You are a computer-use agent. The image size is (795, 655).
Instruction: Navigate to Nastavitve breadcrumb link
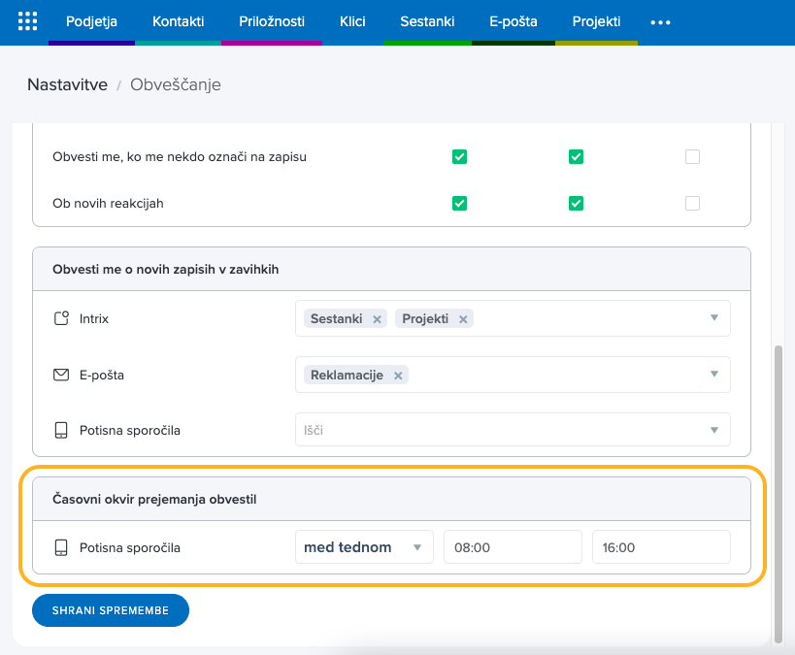coord(67,84)
